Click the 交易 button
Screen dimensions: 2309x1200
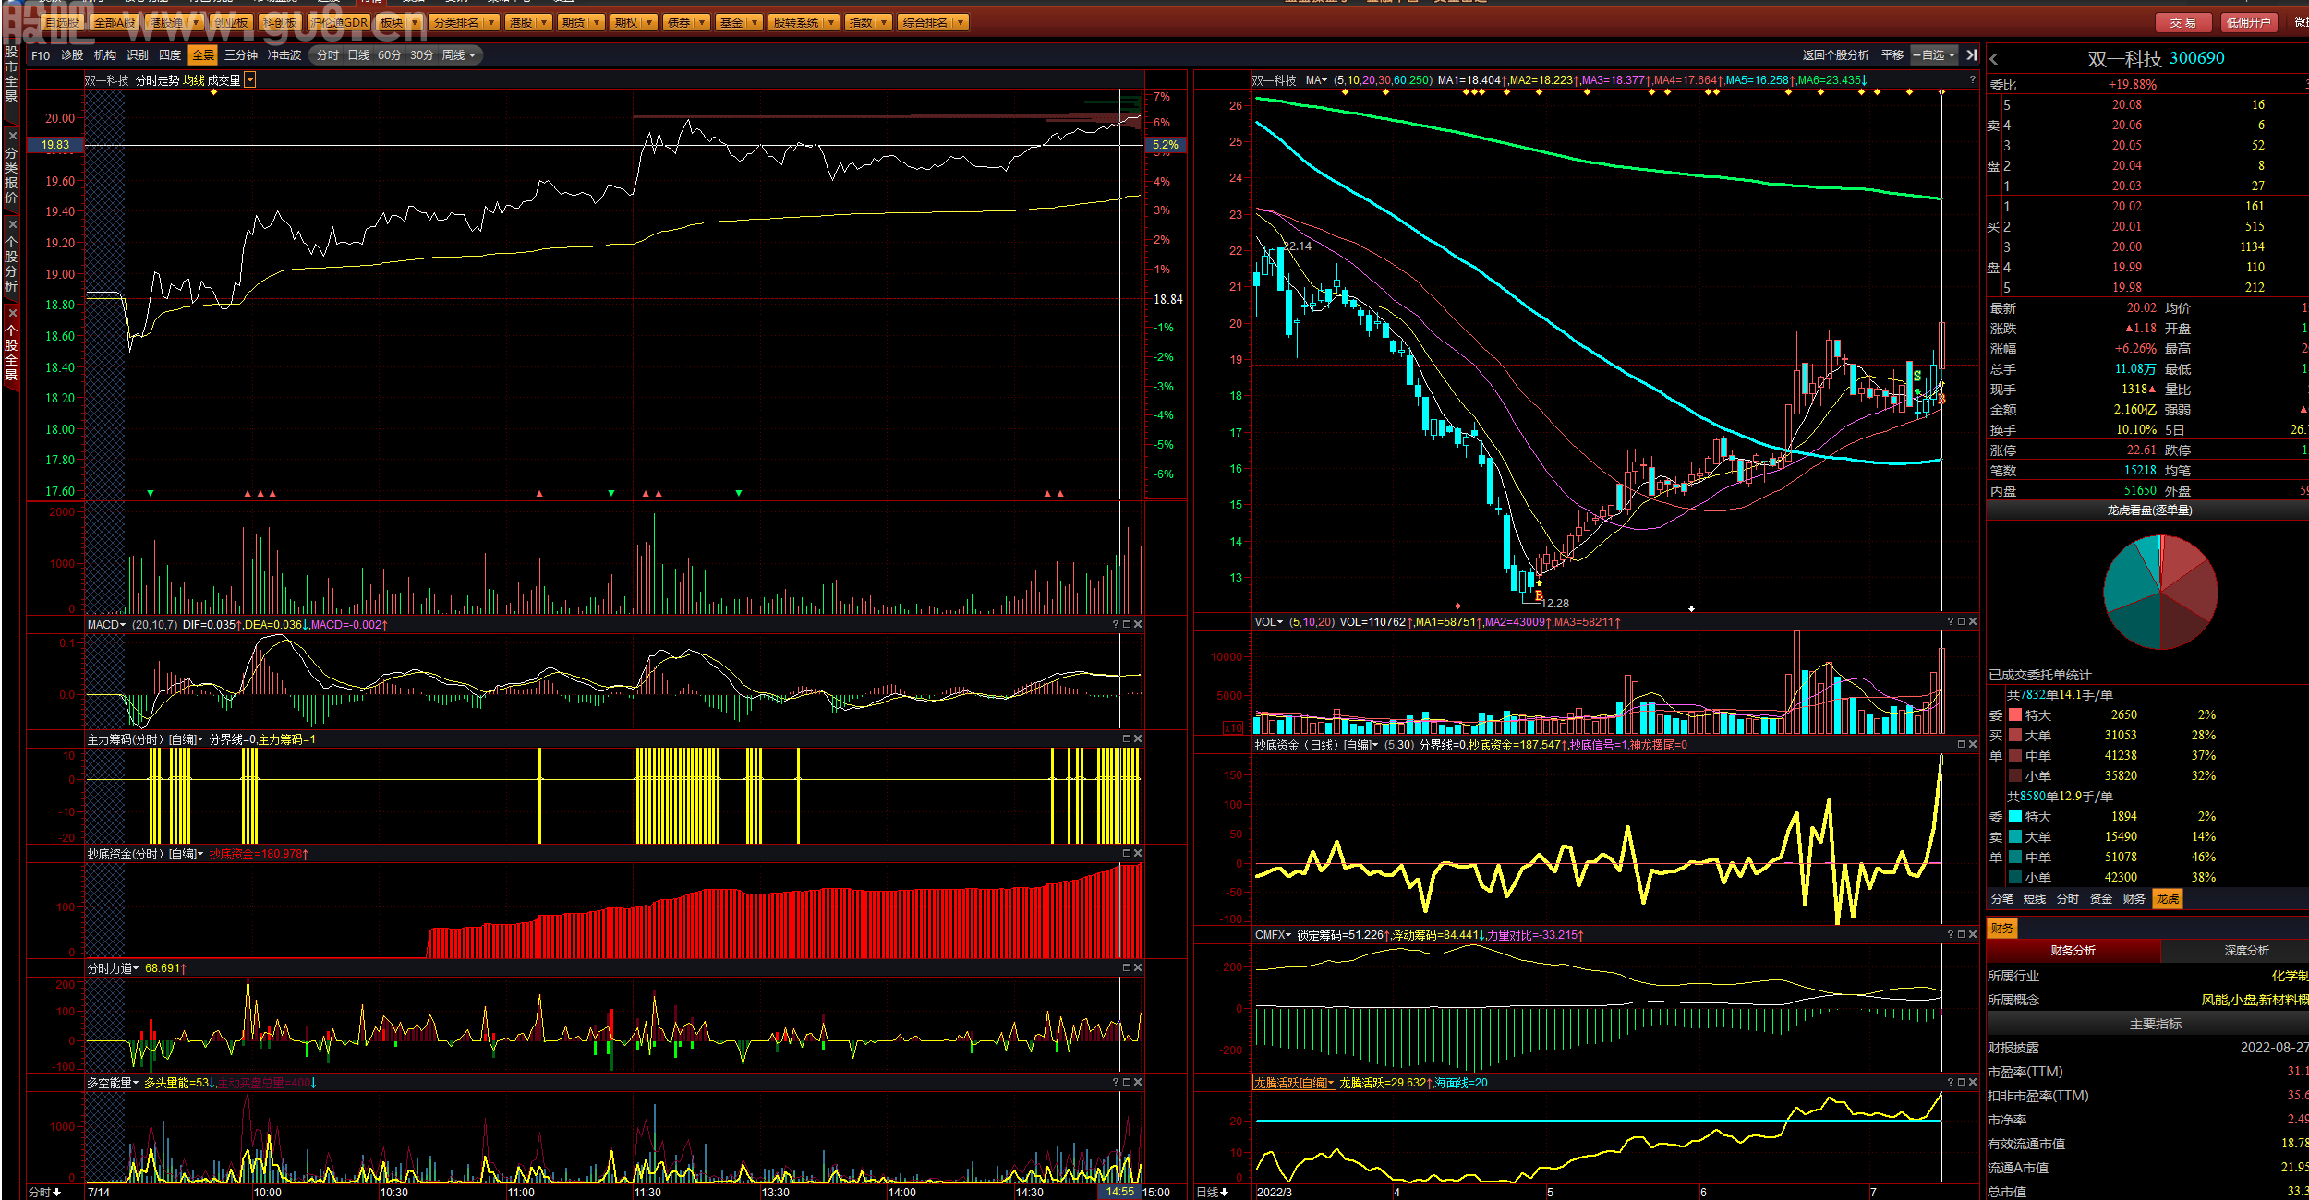[2182, 23]
